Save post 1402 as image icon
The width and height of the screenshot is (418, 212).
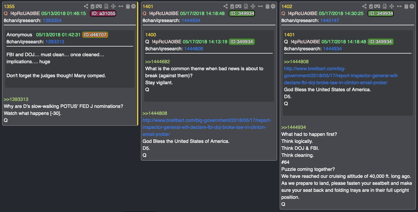[385, 6]
